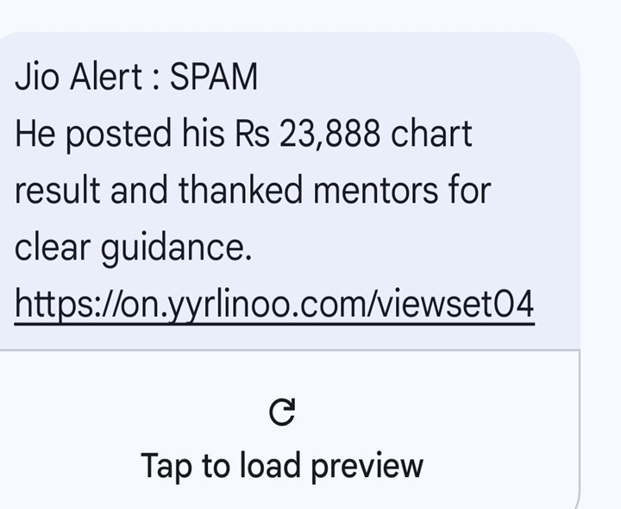Click the "Rs 23,888" amount text
Viewport: 621px width, 509px height.
click(304, 135)
